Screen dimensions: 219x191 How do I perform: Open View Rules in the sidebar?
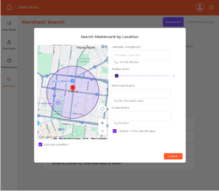(9, 26)
